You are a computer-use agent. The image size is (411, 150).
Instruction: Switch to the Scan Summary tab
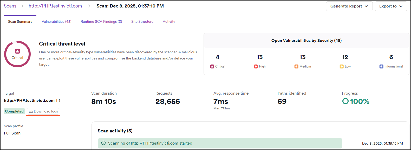tap(20, 21)
